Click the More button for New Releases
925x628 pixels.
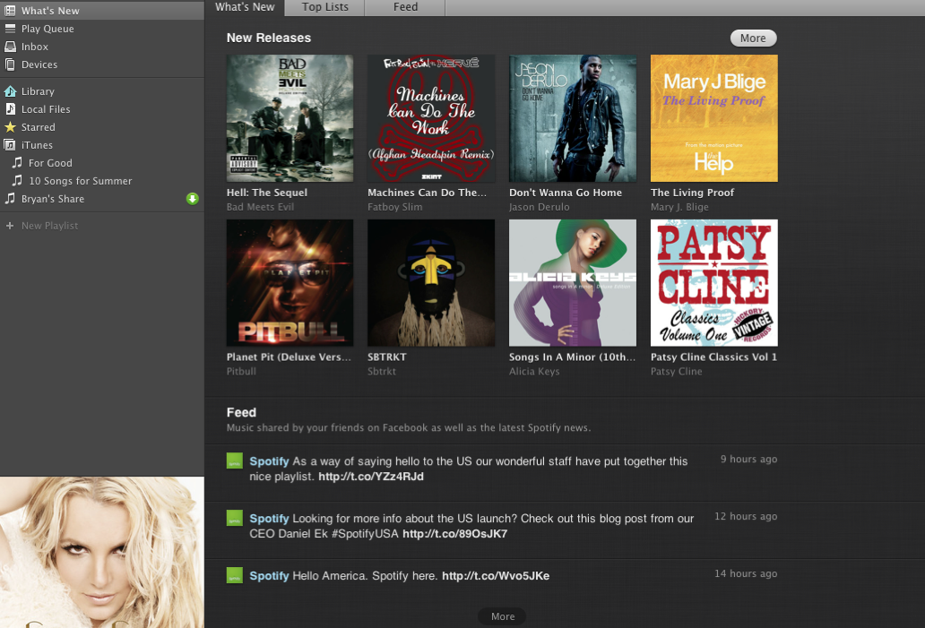click(x=753, y=38)
